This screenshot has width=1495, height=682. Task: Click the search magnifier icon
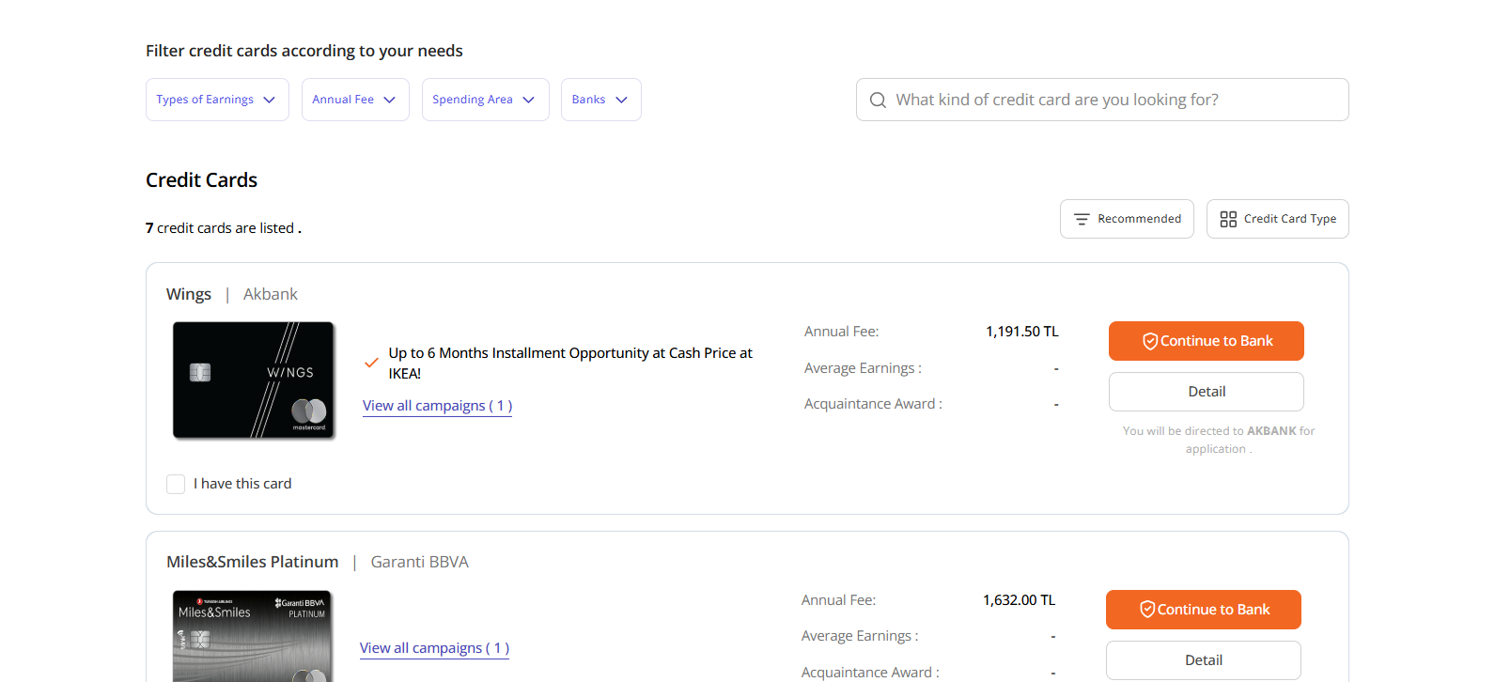point(878,100)
